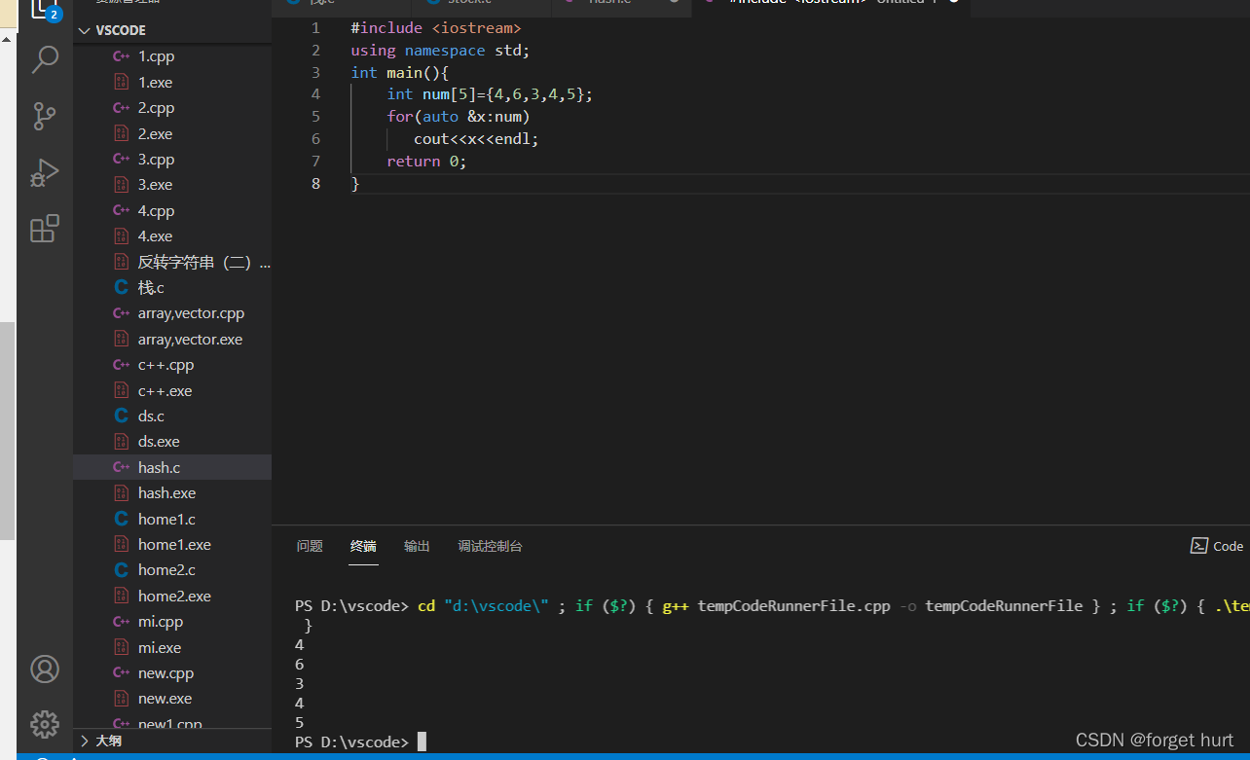
Task: Collapse the VSCODE folder section
Action: 172,30
